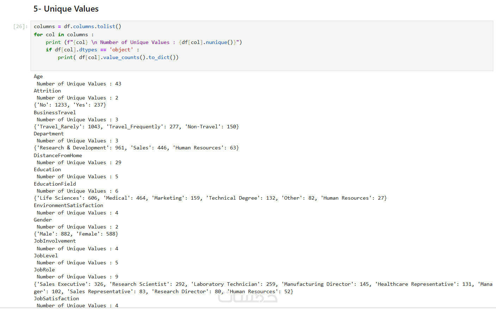
Task: Click the 'Research & Development': 961 entry
Action: (x=80, y=148)
